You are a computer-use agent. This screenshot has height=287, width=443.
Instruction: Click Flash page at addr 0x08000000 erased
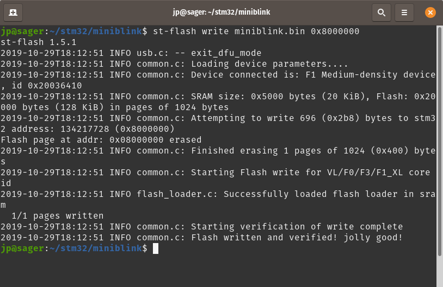[101, 139]
